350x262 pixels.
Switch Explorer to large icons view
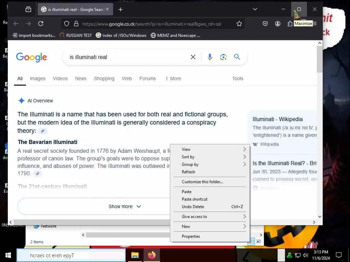(259, 242)
